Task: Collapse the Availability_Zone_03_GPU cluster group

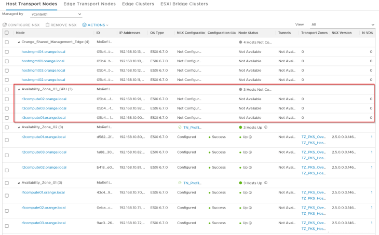Action: (19, 89)
